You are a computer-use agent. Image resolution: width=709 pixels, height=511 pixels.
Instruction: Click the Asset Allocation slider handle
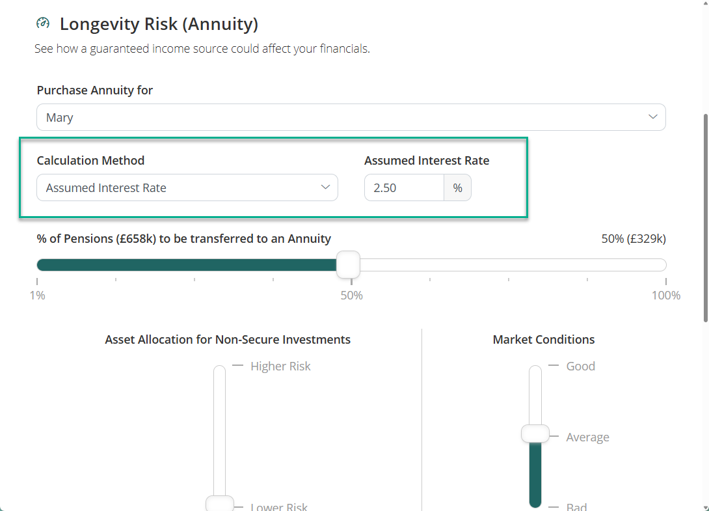[x=219, y=504]
